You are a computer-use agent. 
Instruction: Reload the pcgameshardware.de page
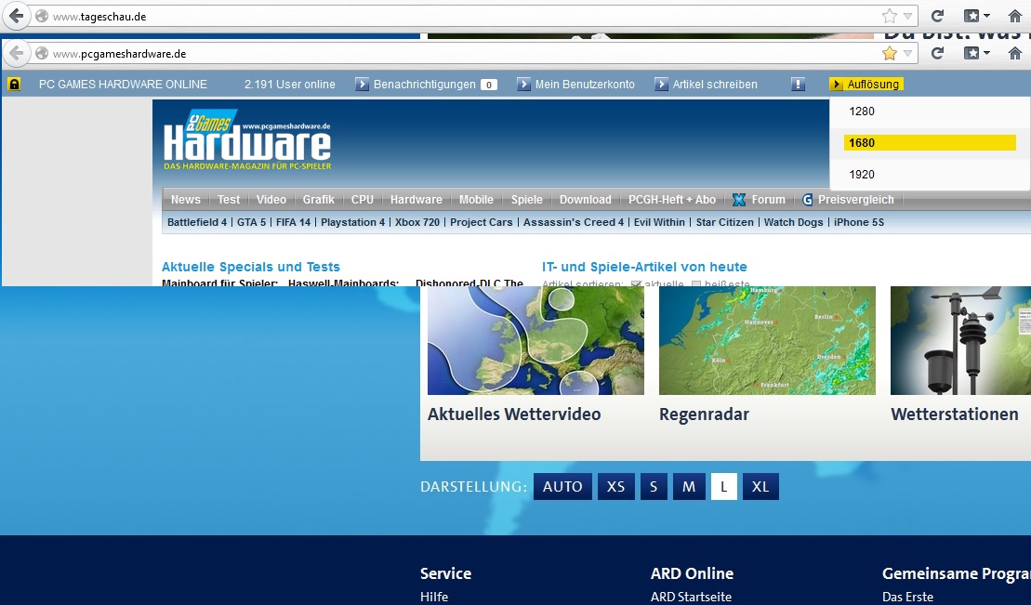point(938,53)
